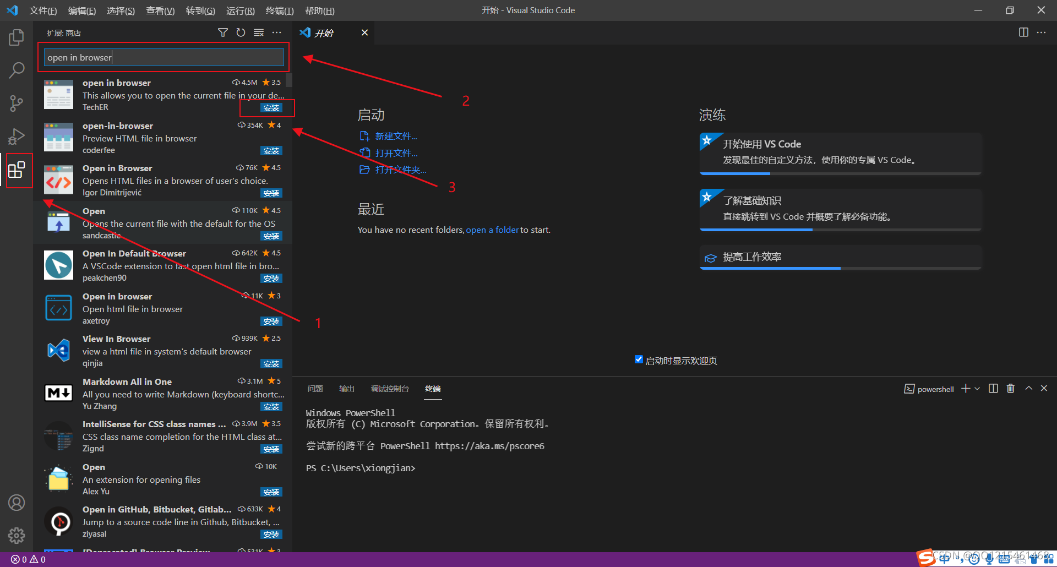Image resolution: width=1057 pixels, height=567 pixels.
Task: Close the 开始 welcome tab
Action: [364, 33]
